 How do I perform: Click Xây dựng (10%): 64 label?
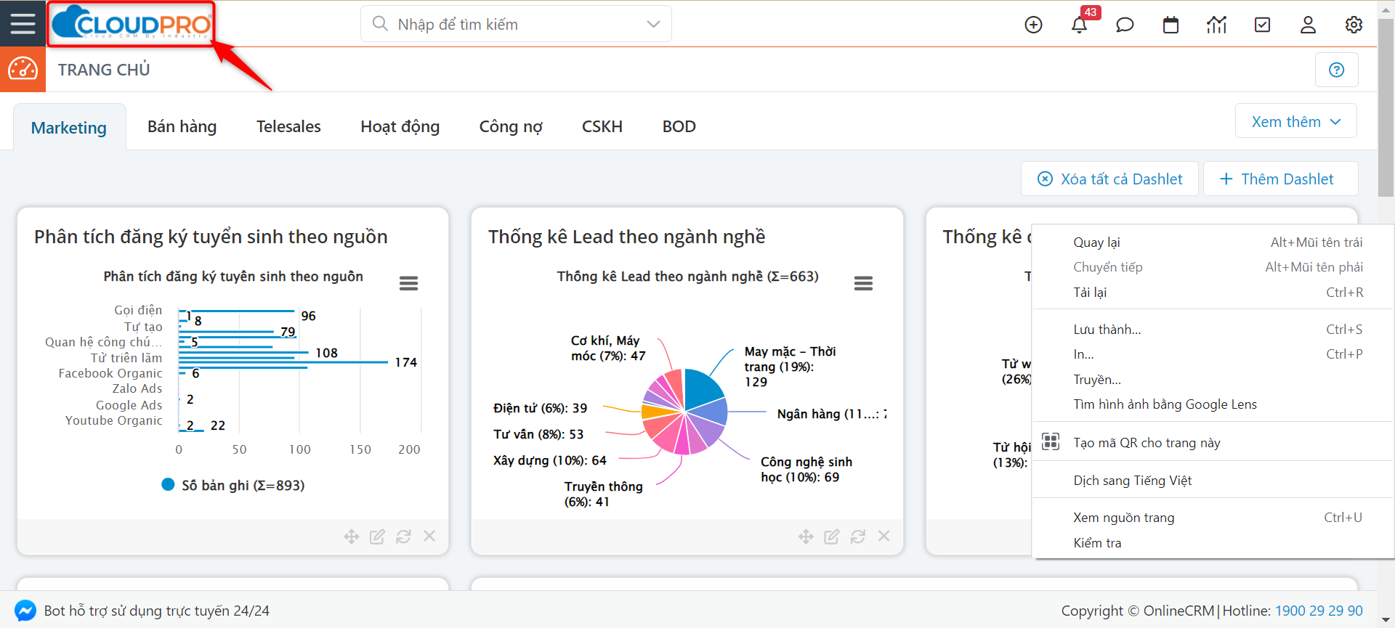click(549, 460)
